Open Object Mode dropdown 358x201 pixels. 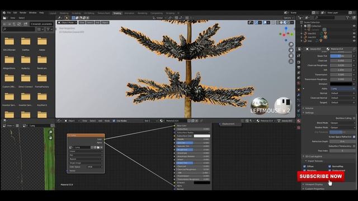(x=67, y=22)
